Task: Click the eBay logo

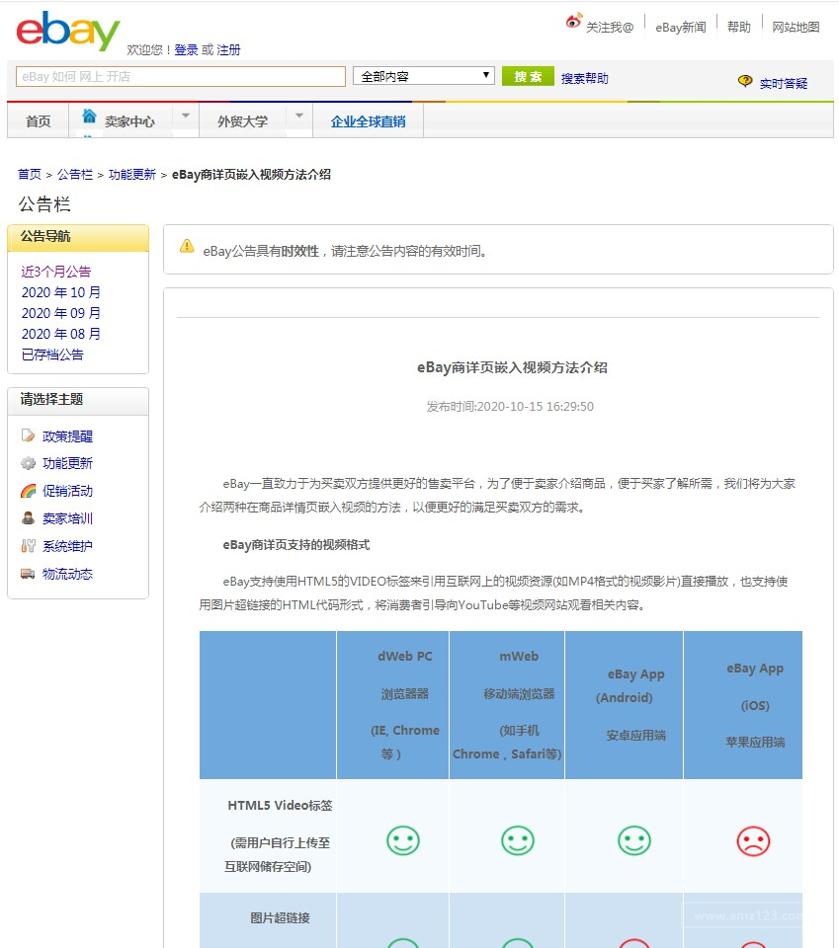Action: tap(67, 32)
